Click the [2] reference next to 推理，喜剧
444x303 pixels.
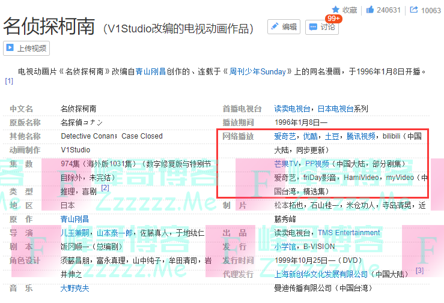click(x=105, y=188)
